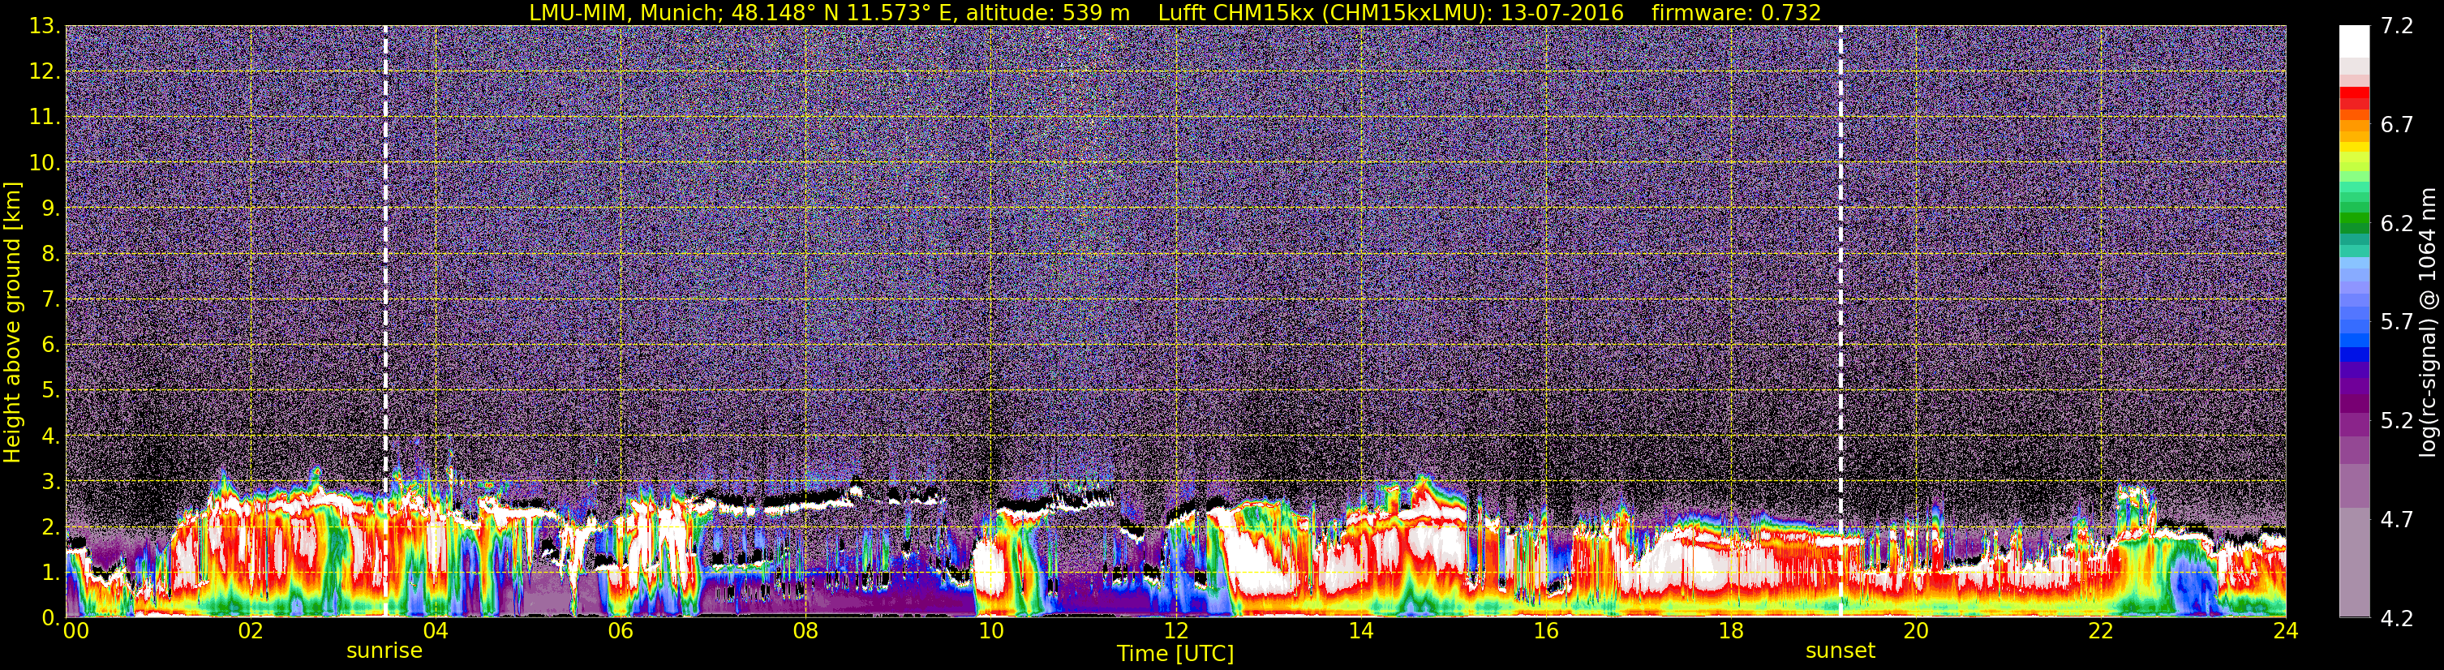Click the height axis tick label 13.
Screen dimensions: 2444x670
45,27
